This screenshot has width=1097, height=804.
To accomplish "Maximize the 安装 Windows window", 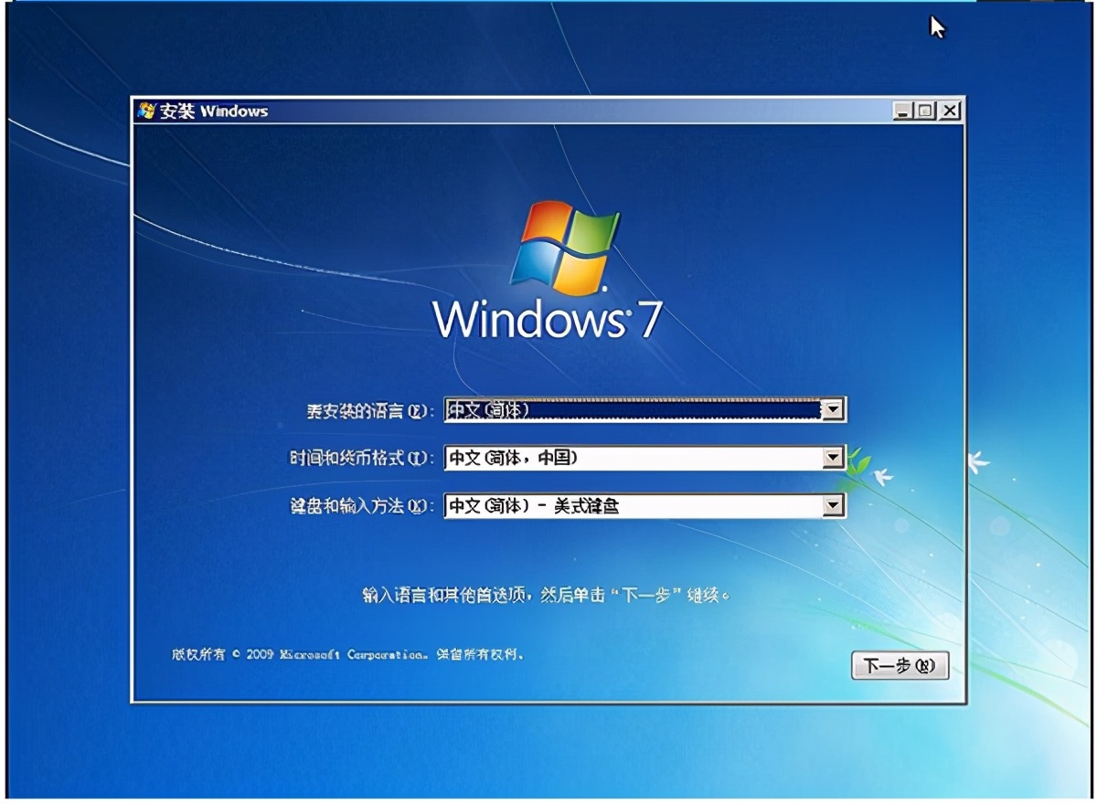I will (927, 111).
